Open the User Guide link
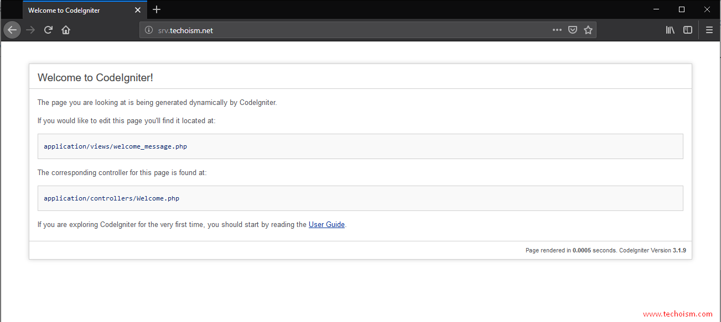 pyautogui.click(x=326, y=225)
